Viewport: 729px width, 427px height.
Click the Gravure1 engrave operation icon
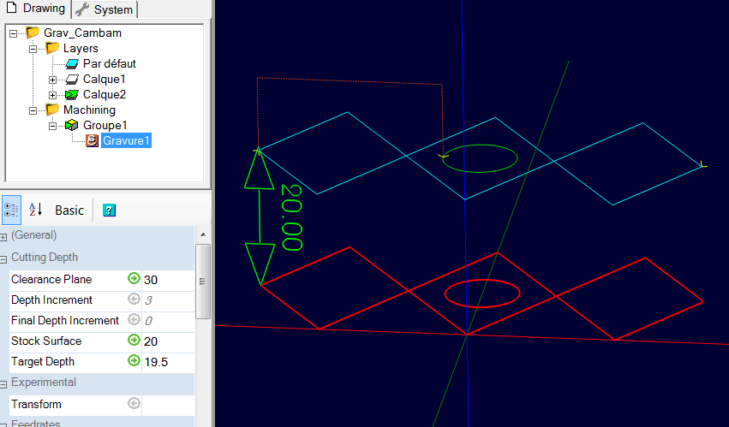pyautogui.click(x=92, y=141)
